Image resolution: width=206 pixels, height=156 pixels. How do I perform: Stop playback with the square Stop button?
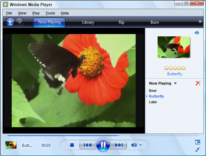(72, 145)
